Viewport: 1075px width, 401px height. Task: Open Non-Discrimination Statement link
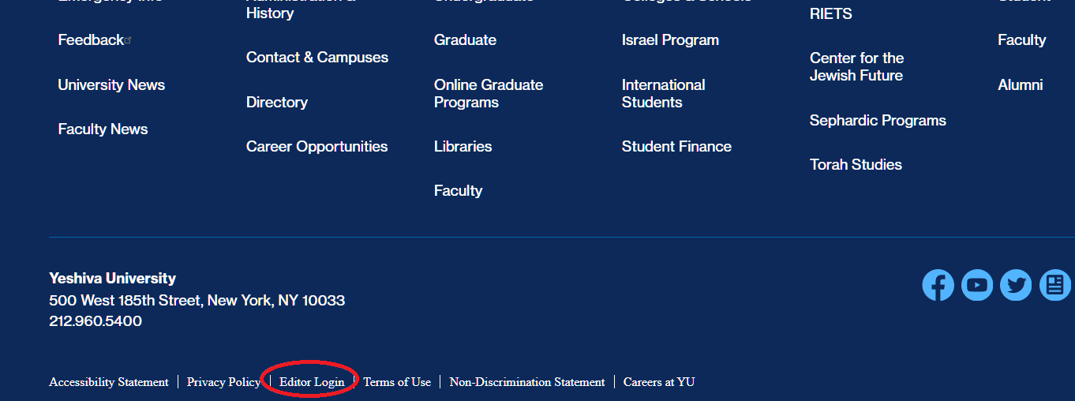(527, 382)
